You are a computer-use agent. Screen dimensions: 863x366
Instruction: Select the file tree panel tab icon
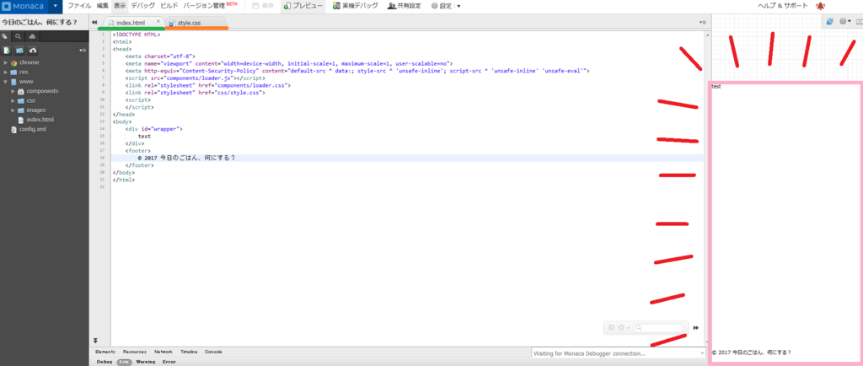(x=5, y=36)
